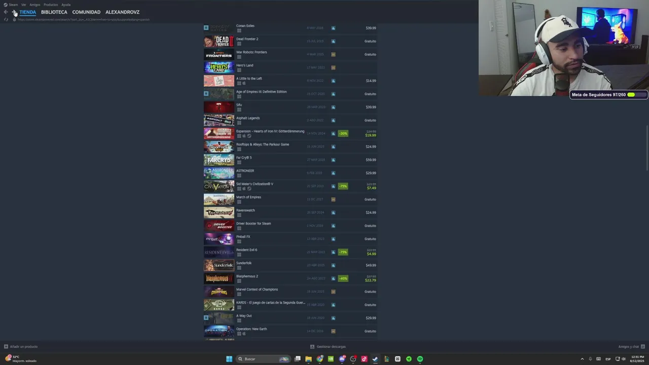649x365 pixels.
Task: Open Spotify from the taskbar
Action: tap(420, 359)
